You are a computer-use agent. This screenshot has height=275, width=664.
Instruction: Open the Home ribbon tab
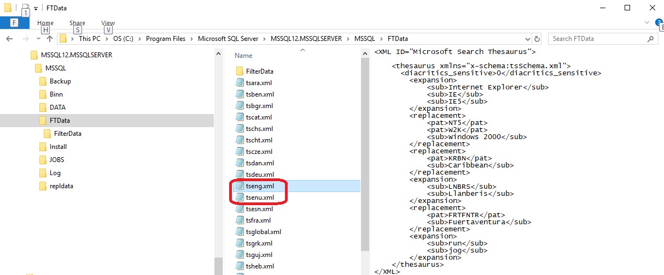pyautogui.click(x=45, y=23)
